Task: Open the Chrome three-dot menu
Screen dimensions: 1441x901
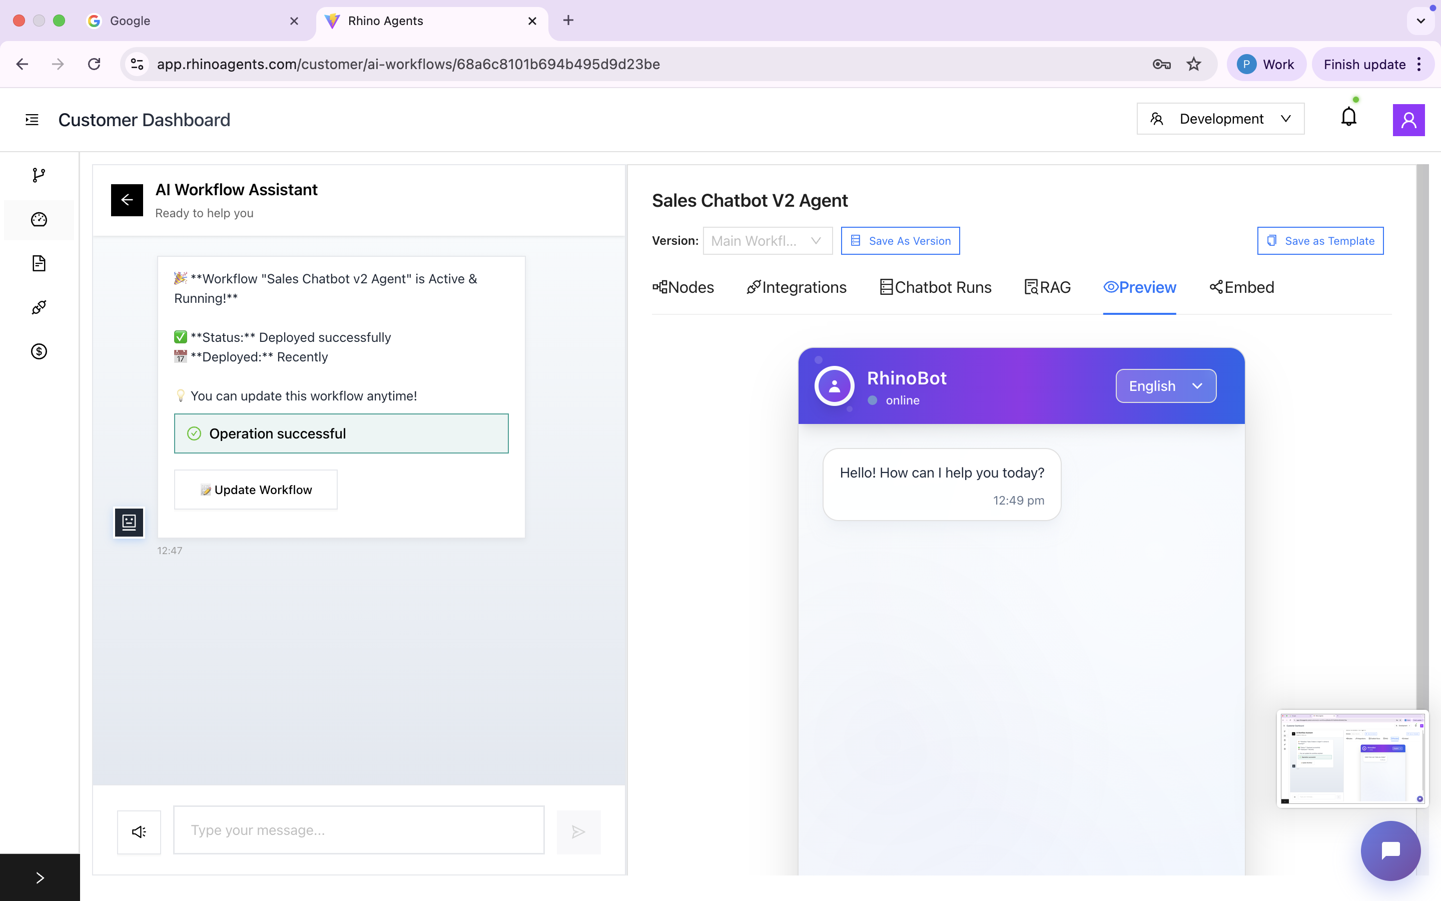Action: (x=1419, y=64)
